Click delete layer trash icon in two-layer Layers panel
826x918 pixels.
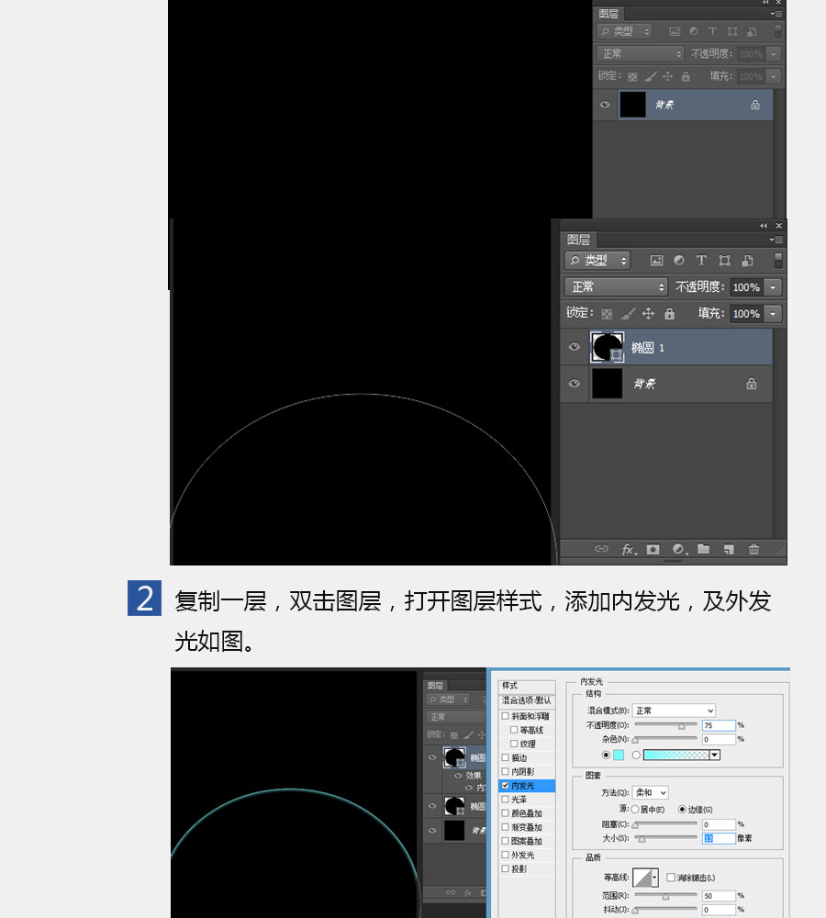(754, 549)
